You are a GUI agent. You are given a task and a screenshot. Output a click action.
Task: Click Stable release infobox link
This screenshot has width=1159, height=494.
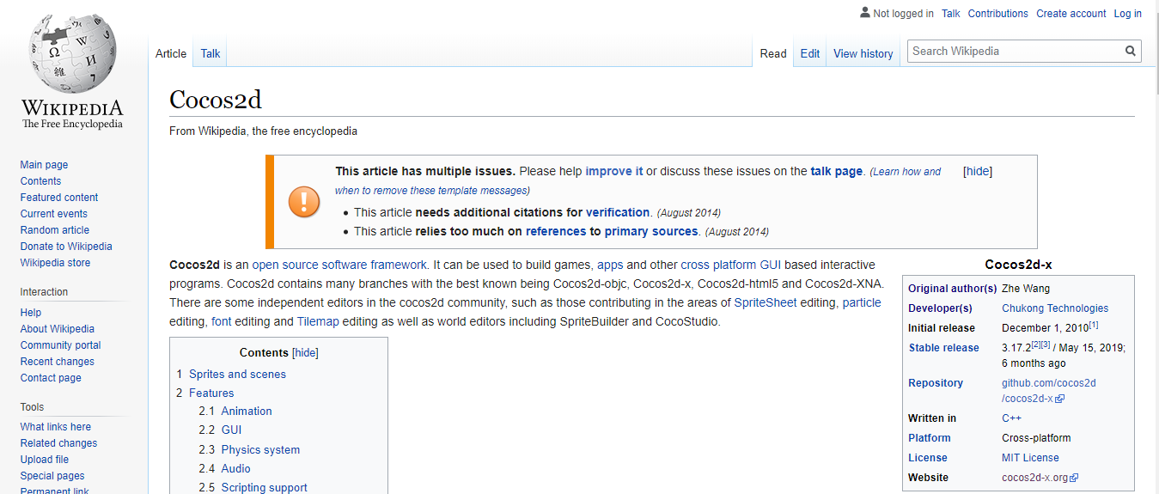pos(944,348)
